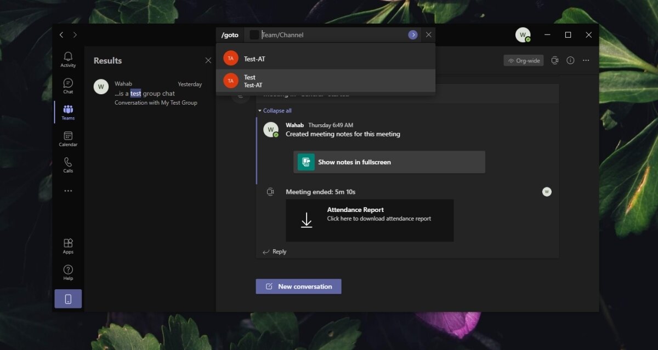Clear the search with the X

coord(428,35)
